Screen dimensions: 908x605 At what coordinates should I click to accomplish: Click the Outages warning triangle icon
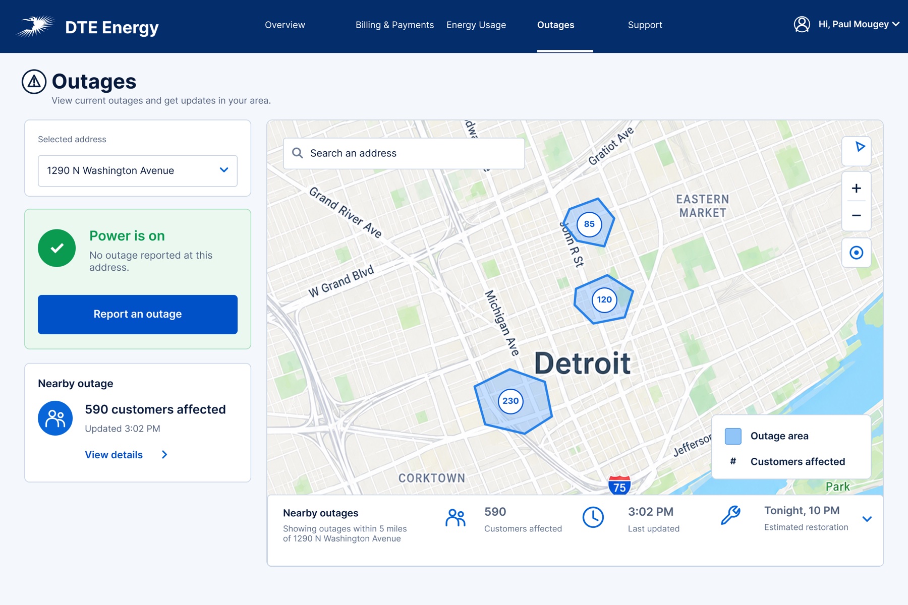point(34,82)
